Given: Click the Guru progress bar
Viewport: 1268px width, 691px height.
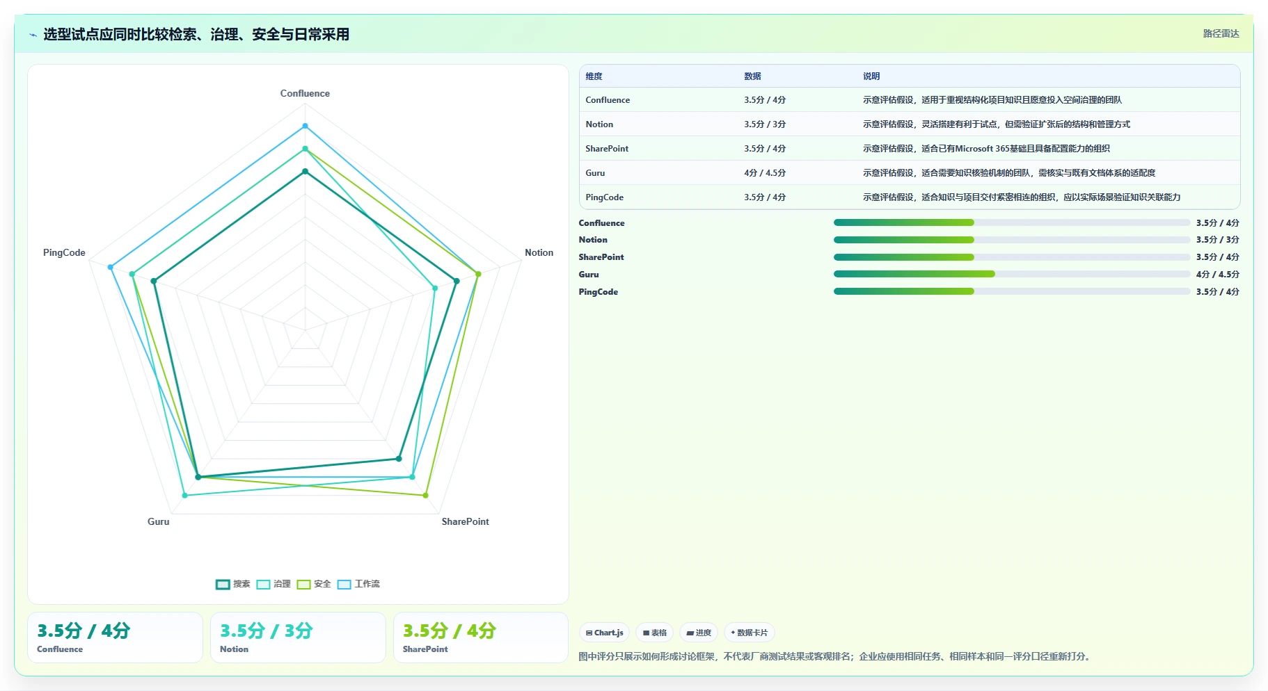Looking at the screenshot, I should [1012, 274].
